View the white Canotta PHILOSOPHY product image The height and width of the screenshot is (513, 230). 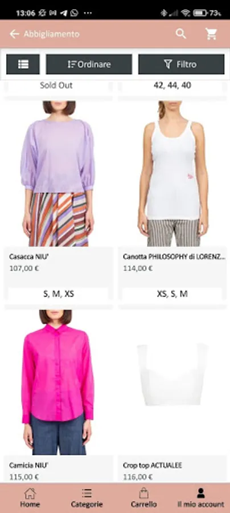172,174
